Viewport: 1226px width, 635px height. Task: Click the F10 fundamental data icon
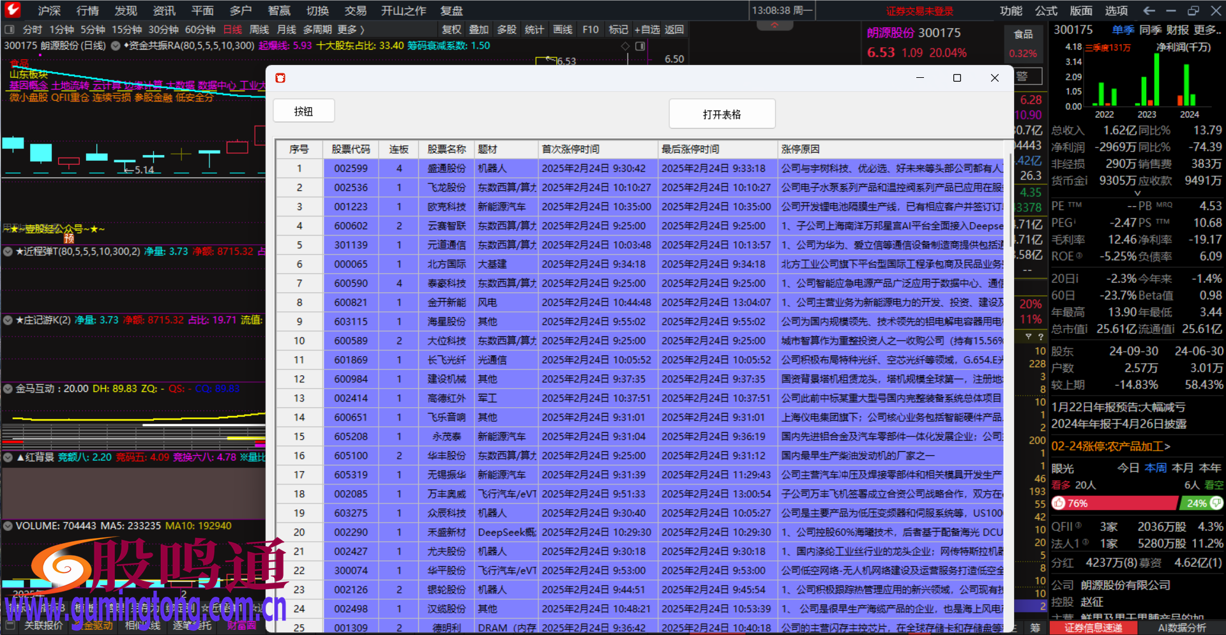(589, 29)
